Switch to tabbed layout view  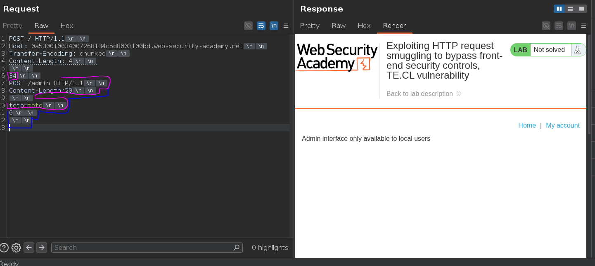pos(581,9)
